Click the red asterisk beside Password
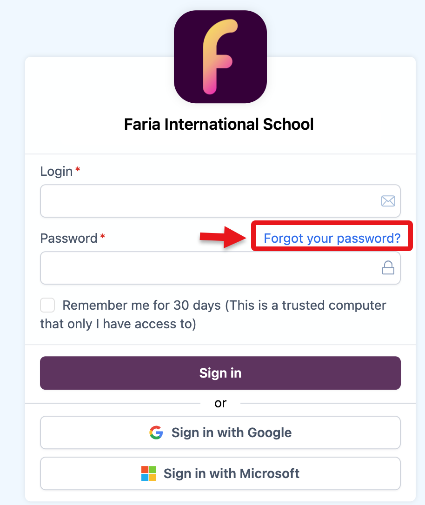 coord(102,238)
